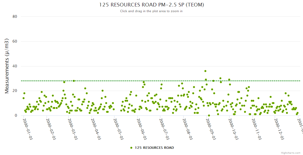Select the last data point of the year
Viewport: 303px width, 155px height.
coord(298,113)
